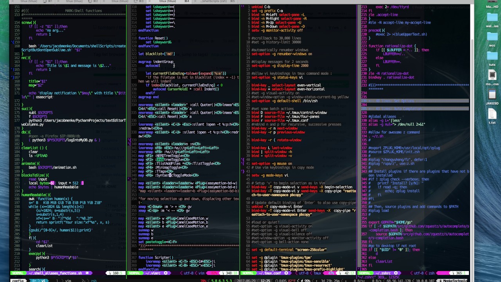Click the 'augroup indentGroup' line
The width and height of the screenshot is (501, 282).
156,62
